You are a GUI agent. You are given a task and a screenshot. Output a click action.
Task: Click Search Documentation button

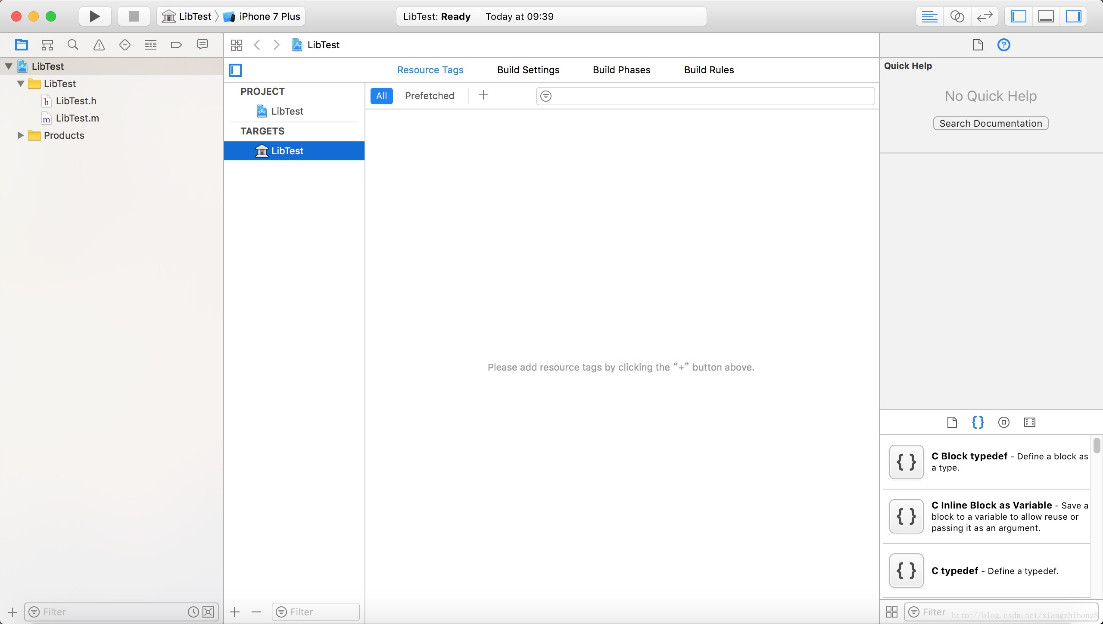[991, 123]
